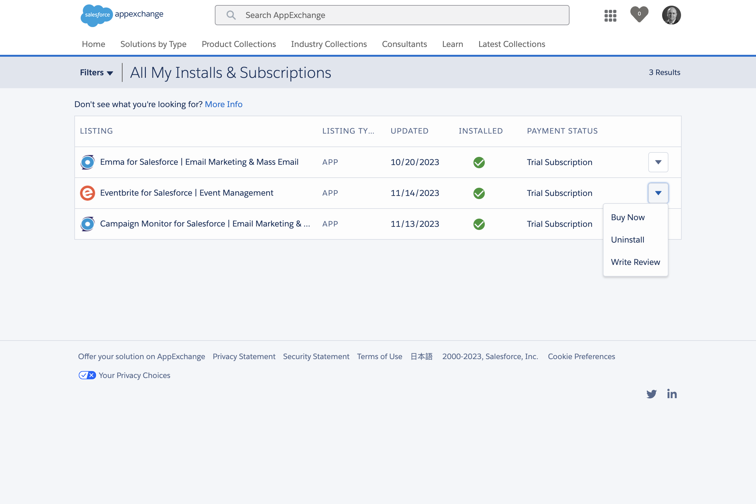The height and width of the screenshot is (504, 756).
Task: Open the Privacy Statement link
Action: click(x=244, y=357)
